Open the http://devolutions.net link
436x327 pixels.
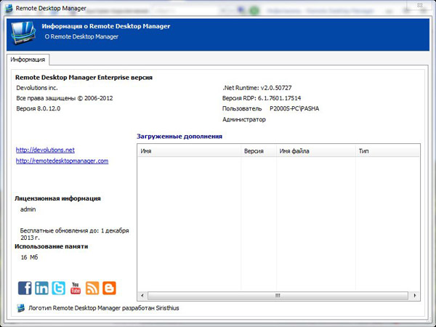tap(45, 150)
